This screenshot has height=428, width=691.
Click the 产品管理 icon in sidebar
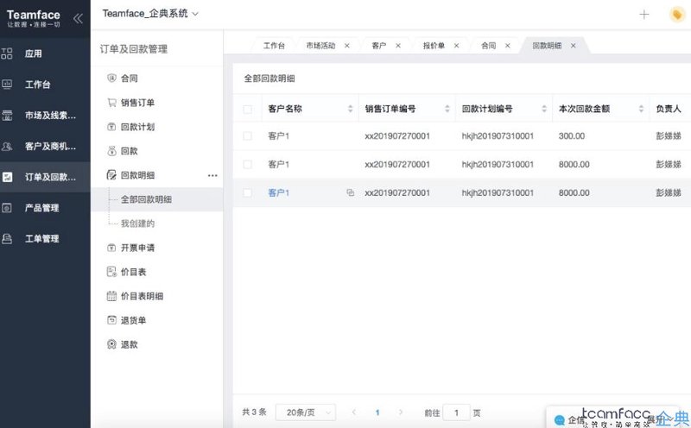pyautogui.click(x=7, y=208)
